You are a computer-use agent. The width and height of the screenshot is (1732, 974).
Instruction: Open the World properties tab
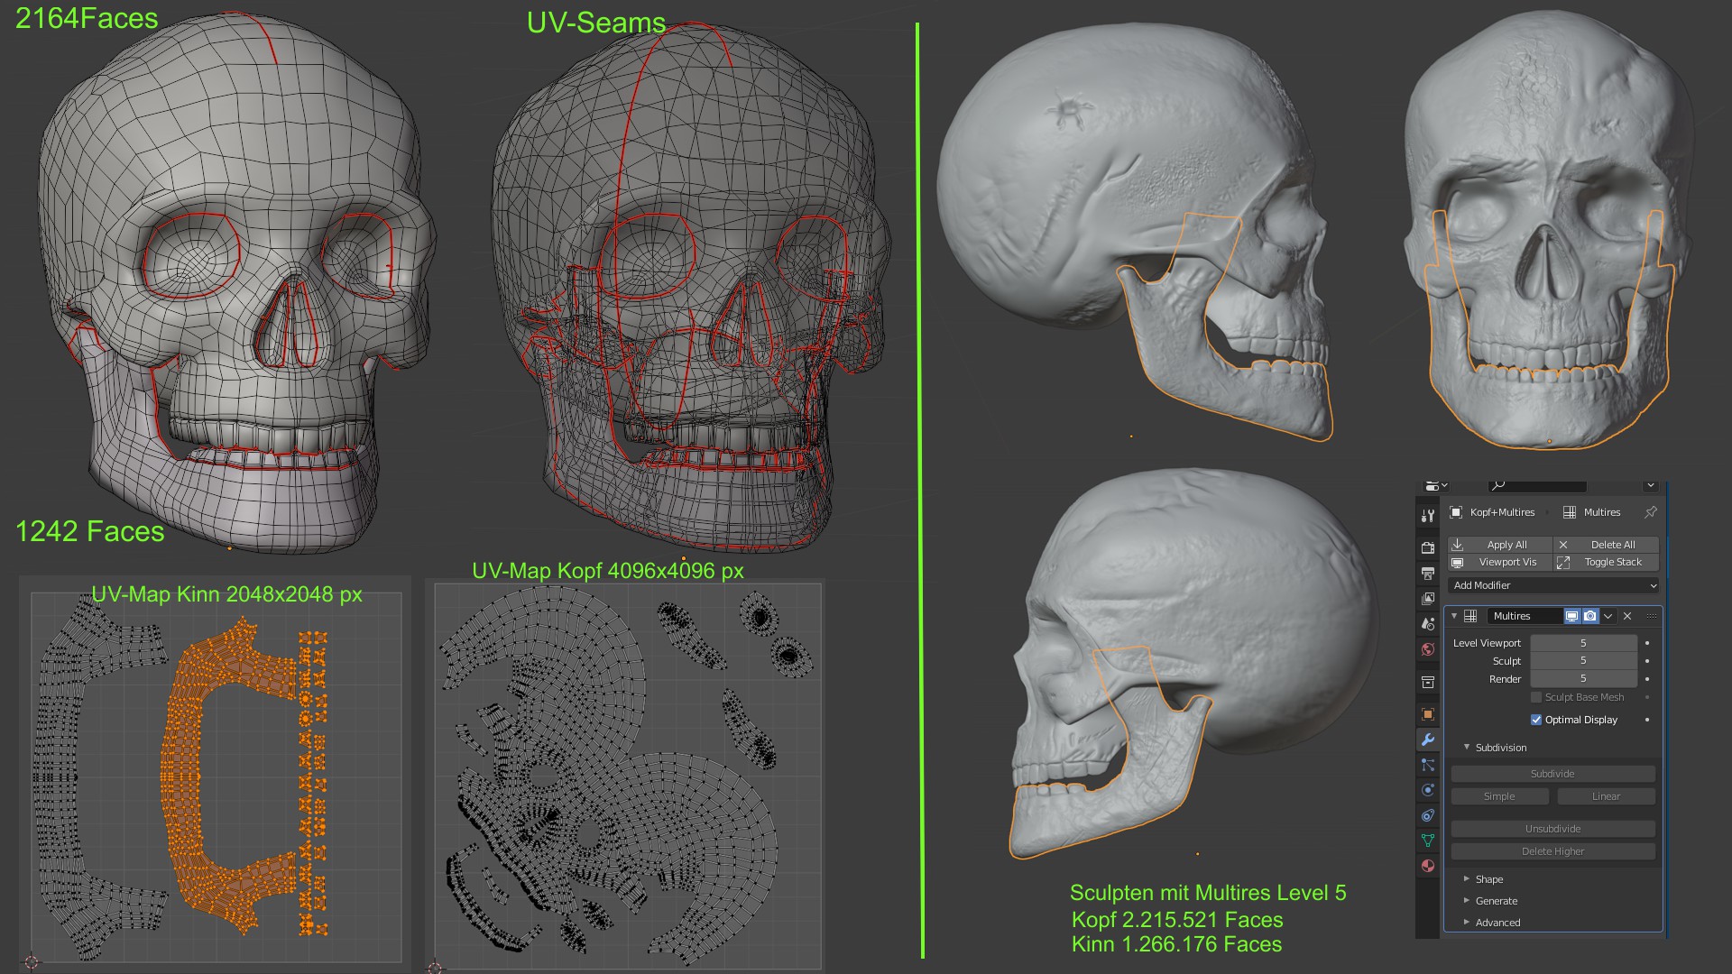pyautogui.click(x=1427, y=649)
